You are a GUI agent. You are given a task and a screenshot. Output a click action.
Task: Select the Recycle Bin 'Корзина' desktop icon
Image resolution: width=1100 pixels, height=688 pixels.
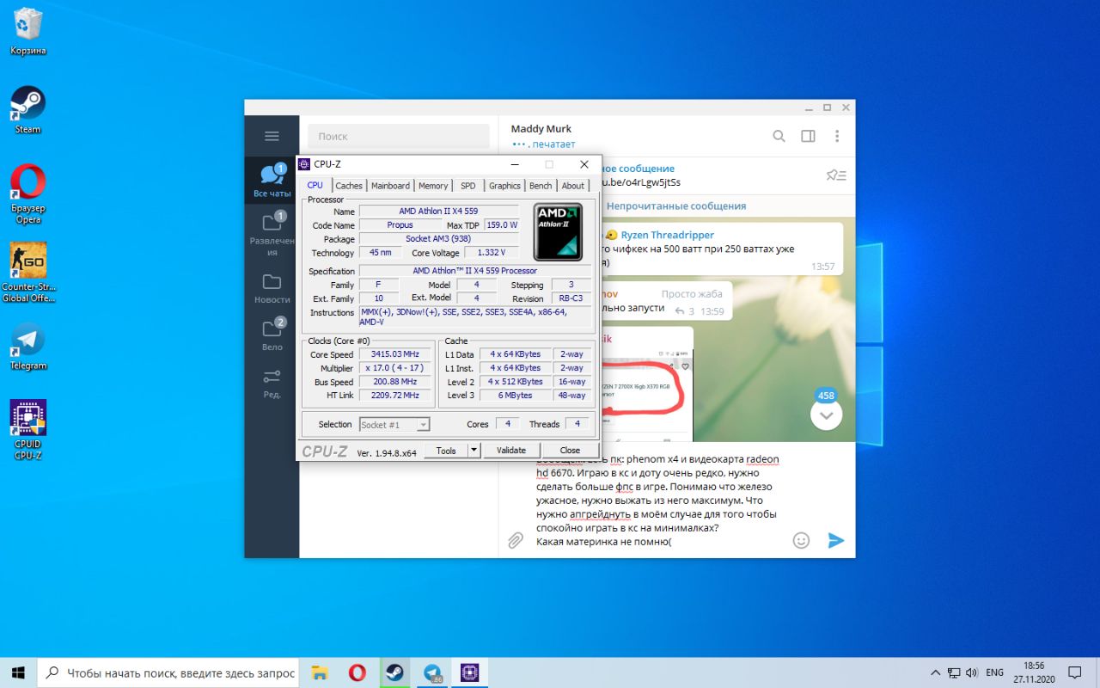[x=28, y=32]
